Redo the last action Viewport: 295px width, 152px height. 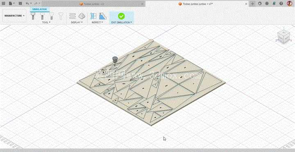[36, 3]
